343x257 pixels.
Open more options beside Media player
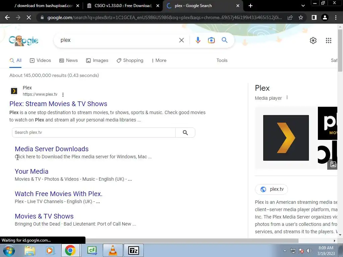287,98
